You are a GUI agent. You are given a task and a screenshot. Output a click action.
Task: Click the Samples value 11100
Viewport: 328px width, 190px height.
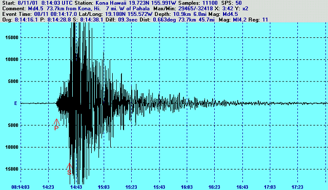tap(210, 3)
